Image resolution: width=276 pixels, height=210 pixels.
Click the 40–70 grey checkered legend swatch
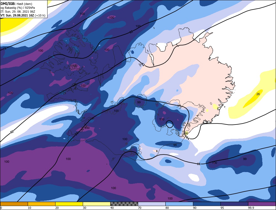[x=124, y=204]
